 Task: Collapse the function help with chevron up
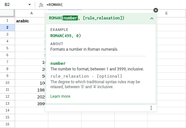tap(152, 18)
